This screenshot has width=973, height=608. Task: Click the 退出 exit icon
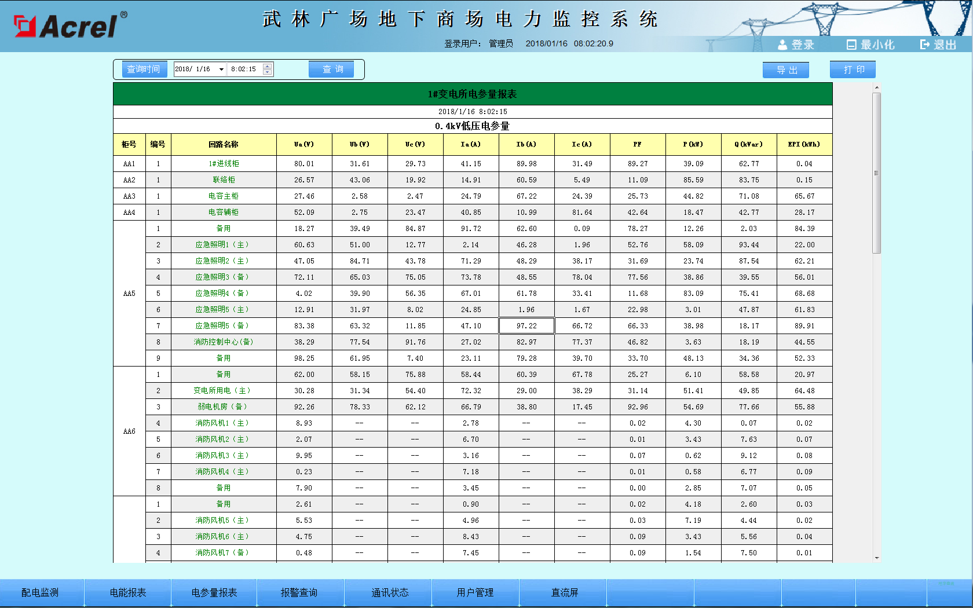pos(925,45)
